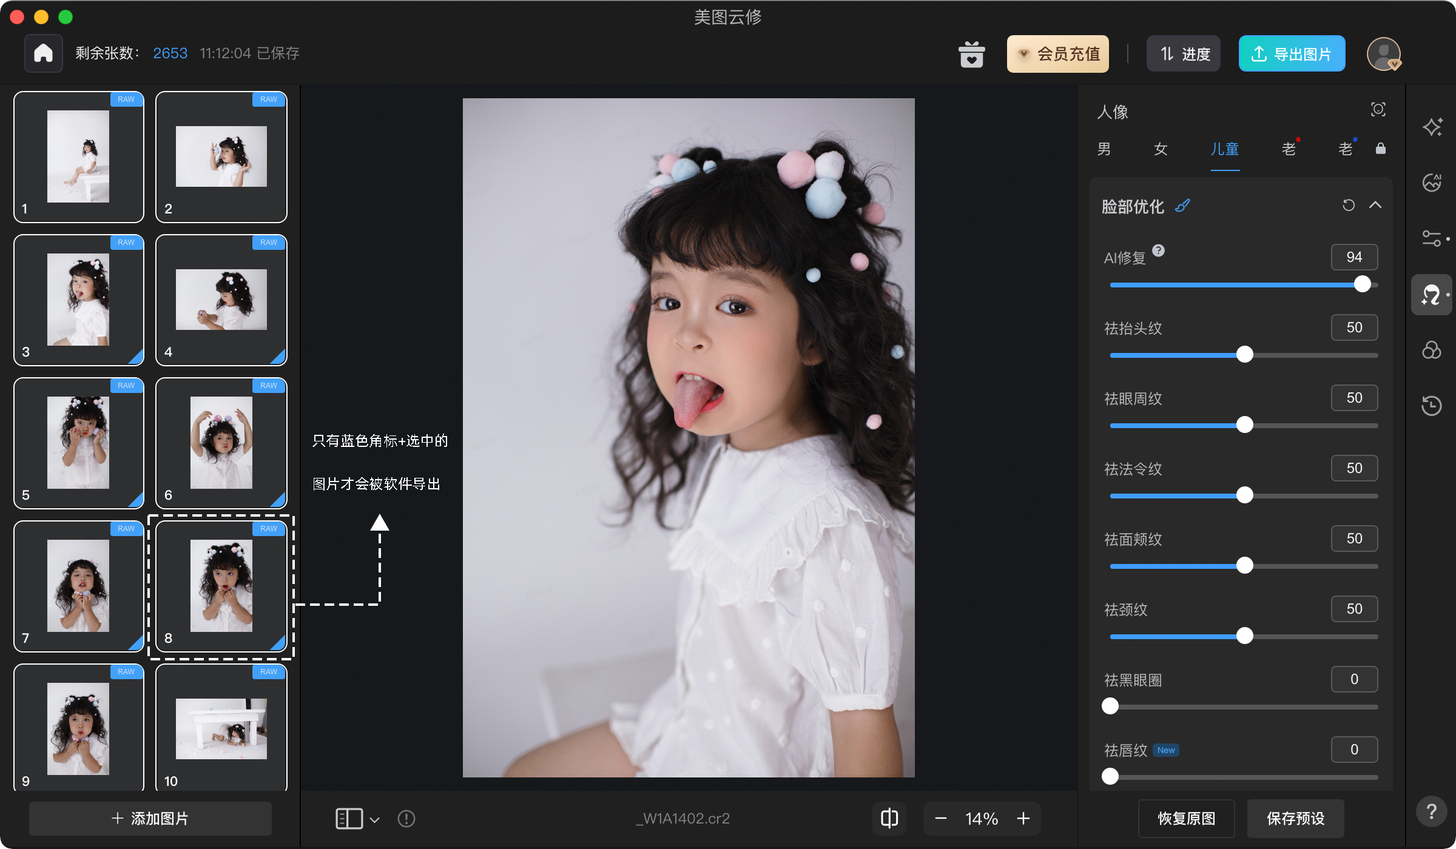Click the zoom in plus button

[1023, 819]
